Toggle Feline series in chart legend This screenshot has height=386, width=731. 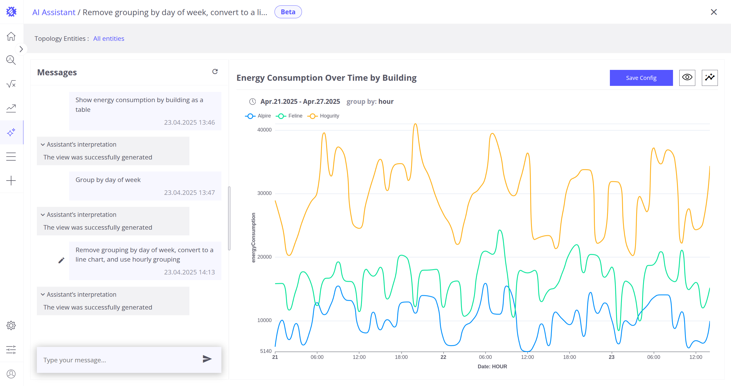[289, 116]
